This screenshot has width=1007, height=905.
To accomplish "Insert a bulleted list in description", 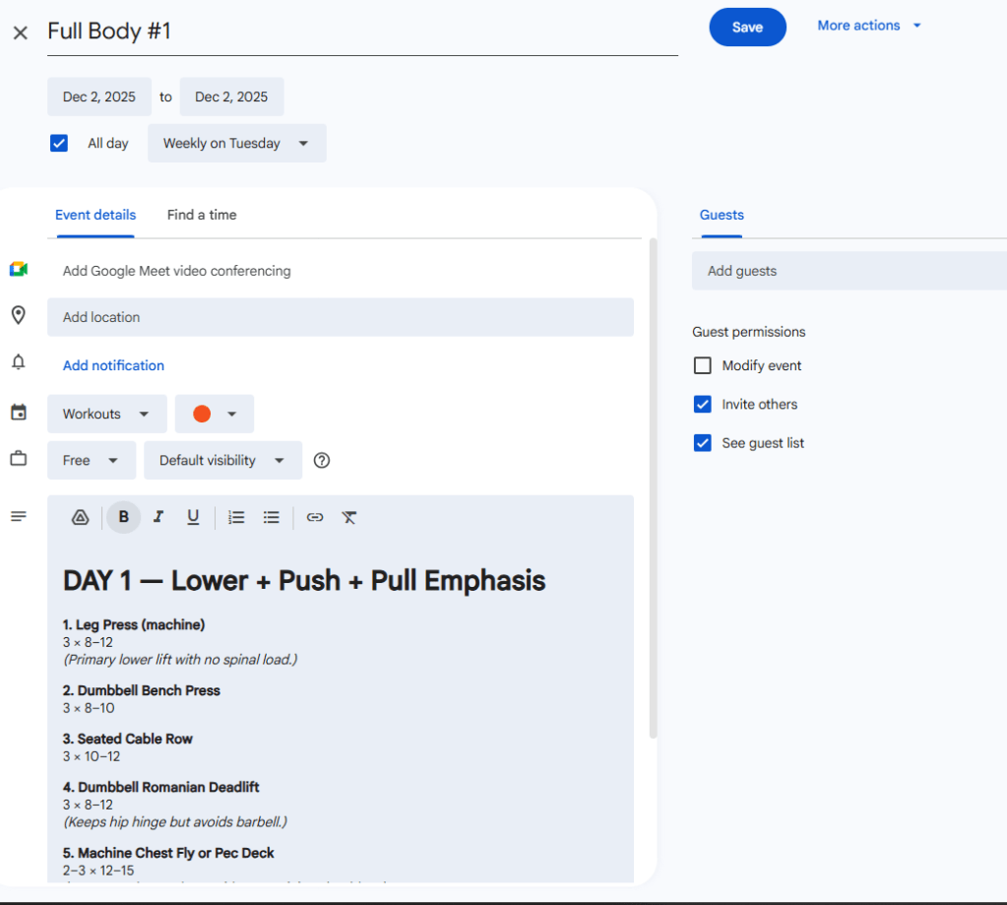I will [x=272, y=517].
